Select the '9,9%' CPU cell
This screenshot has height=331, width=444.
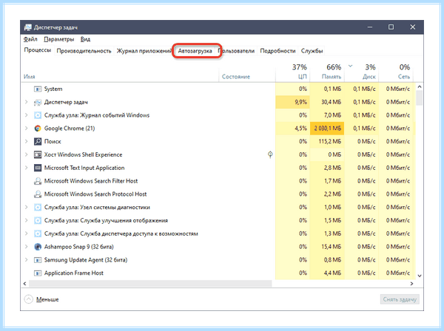tap(292, 102)
